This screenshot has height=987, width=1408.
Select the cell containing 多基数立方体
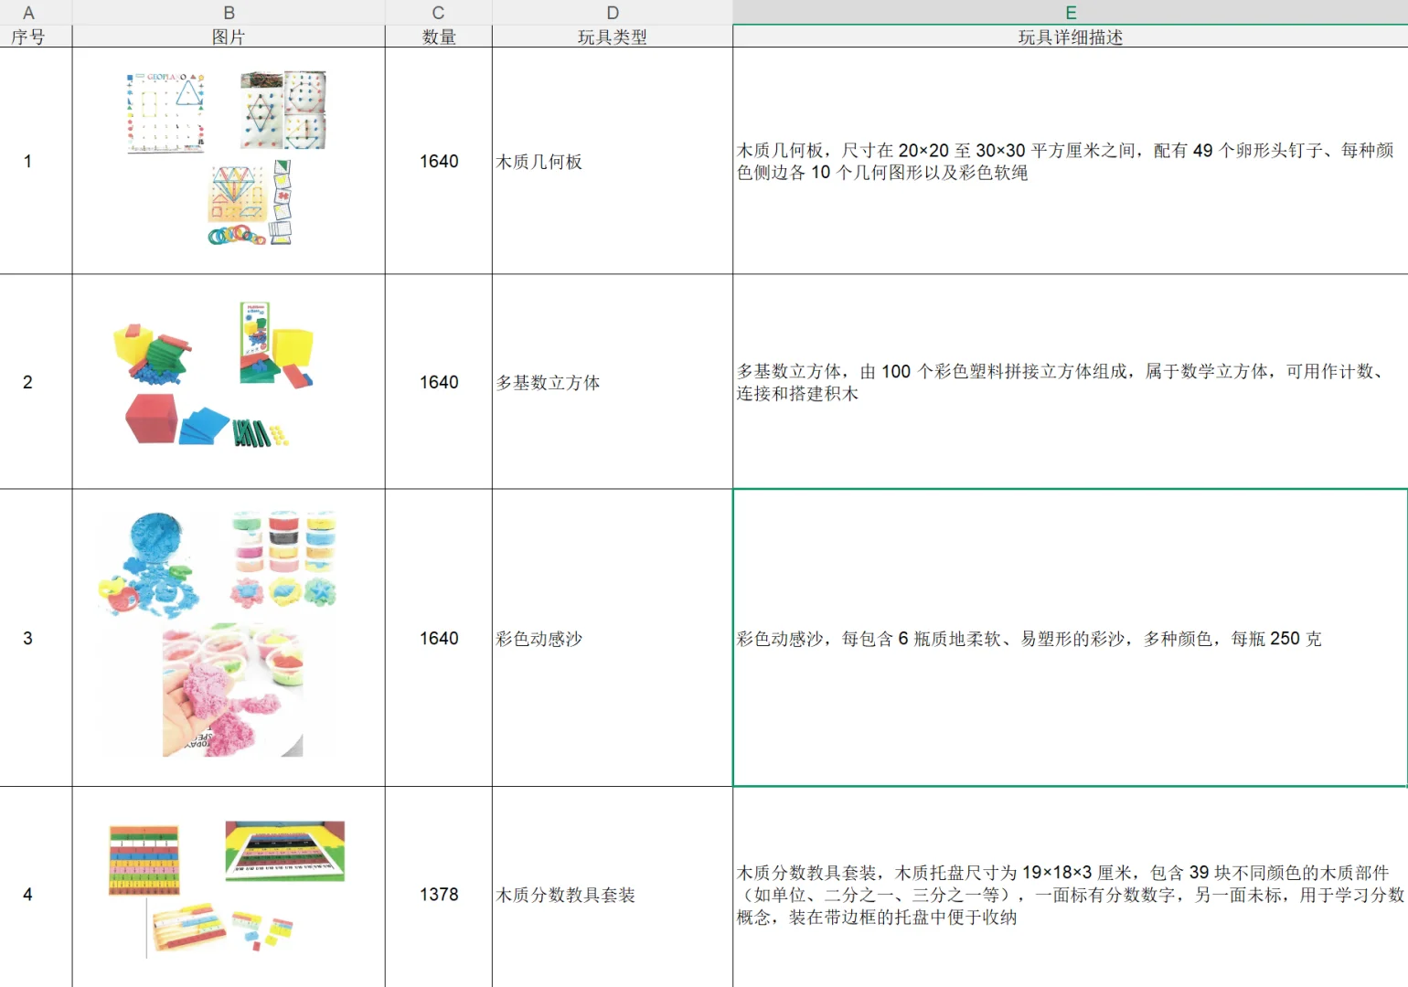612,382
